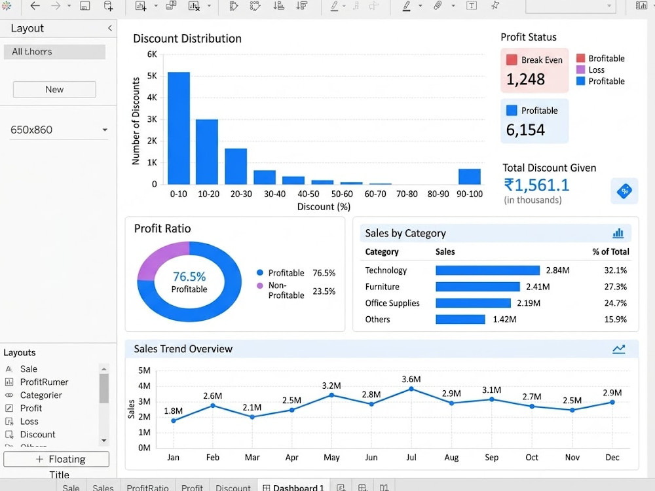Image resolution: width=655 pixels, height=491 pixels.
Task: Click the Clear Sheet icon
Action: pyautogui.click(x=194, y=6)
